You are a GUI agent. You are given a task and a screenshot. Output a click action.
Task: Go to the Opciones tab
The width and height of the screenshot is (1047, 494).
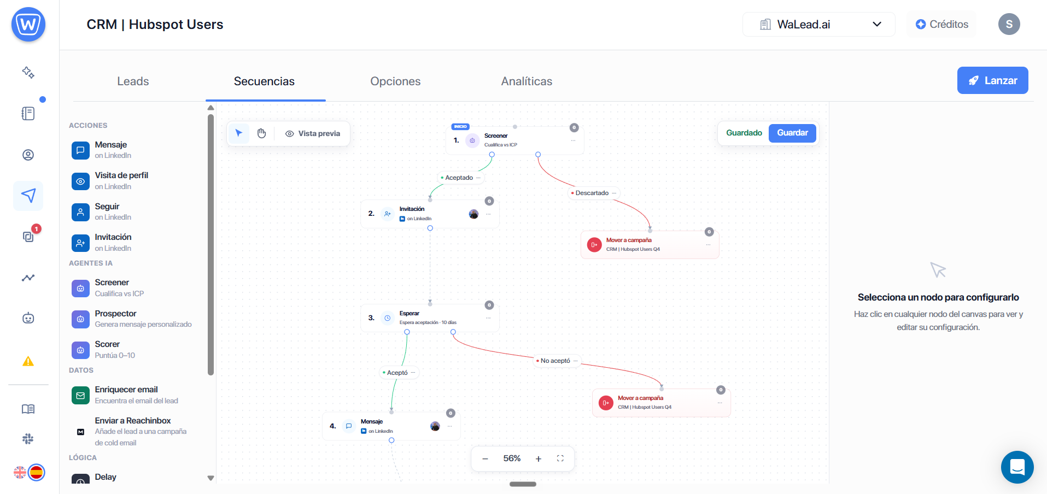coord(395,81)
